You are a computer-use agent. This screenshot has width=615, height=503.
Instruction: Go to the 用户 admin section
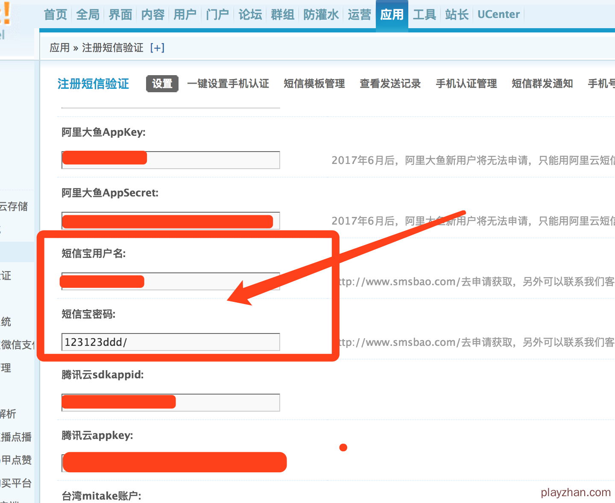pyautogui.click(x=184, y=15)
